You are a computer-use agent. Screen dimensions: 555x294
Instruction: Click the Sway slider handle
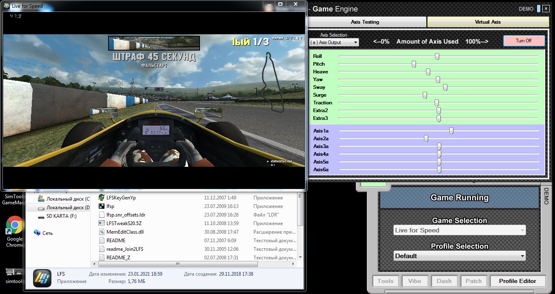tap(445, 87)
